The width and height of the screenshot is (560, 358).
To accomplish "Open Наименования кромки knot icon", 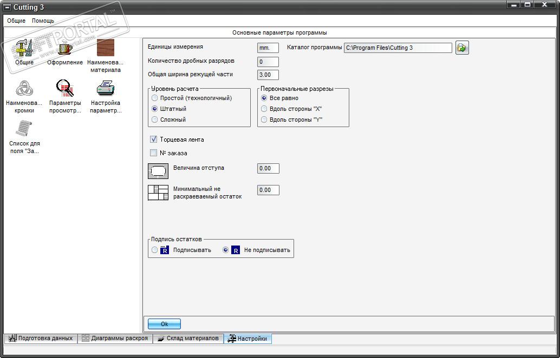I will coord(24,88).
